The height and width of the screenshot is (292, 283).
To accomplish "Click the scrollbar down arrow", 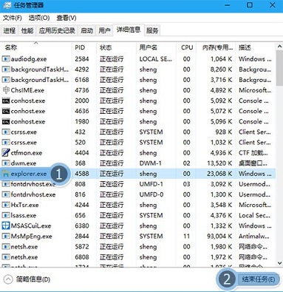I will (279, 263).
